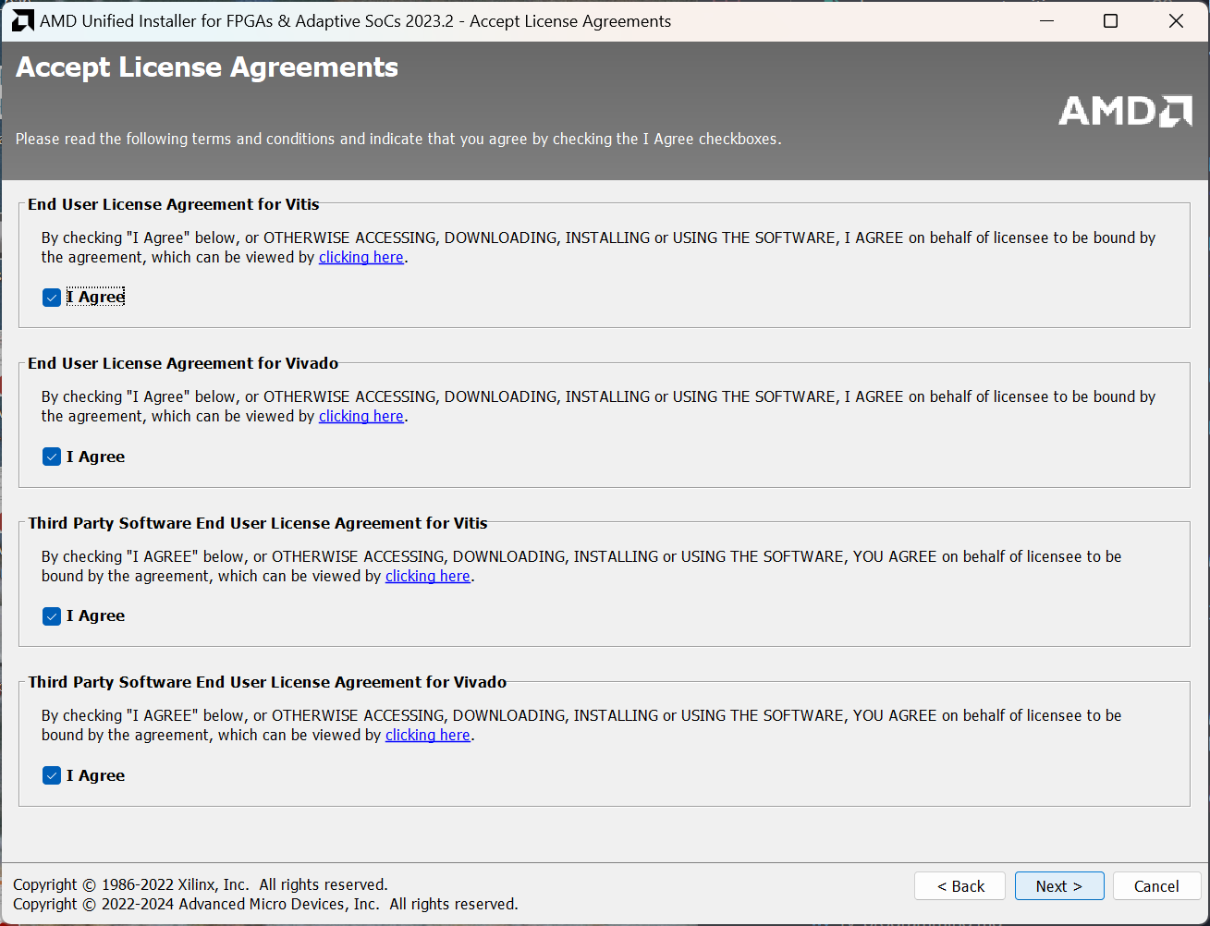Uncheck I Agree for Vitis End User License
Image resolution: width=1210 pixels, height=926 pixels.
(x=52, y=298)
